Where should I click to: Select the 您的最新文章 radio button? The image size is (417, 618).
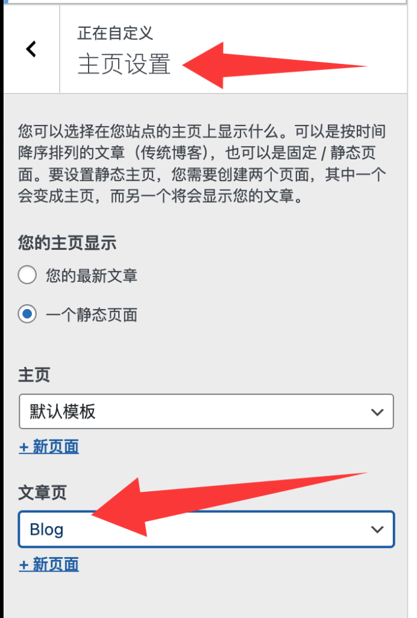coord(27,275)
